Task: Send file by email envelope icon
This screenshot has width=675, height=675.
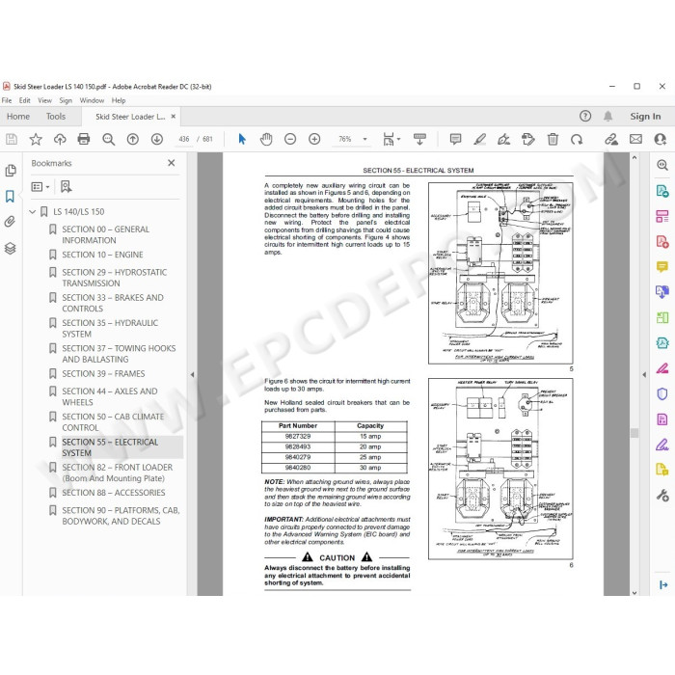Action: click(x=635, y=139)
